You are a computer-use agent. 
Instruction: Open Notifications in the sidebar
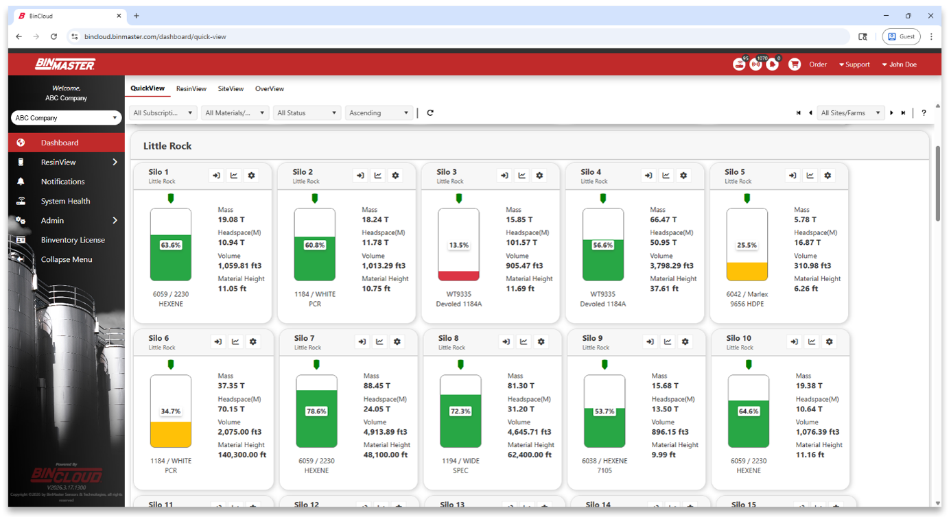(67, 182)
